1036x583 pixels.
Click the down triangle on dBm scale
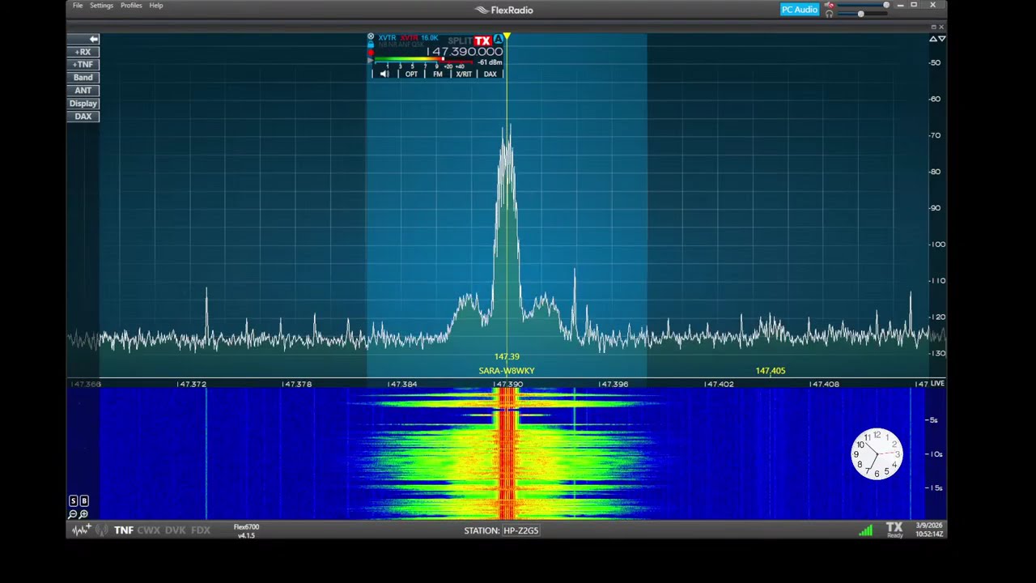[x=941, y=39]
